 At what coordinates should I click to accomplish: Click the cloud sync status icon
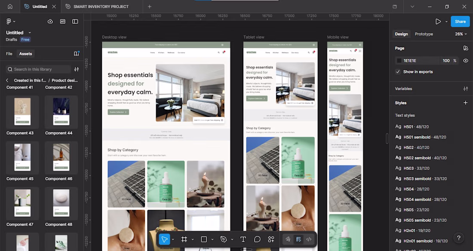[50, 21]
